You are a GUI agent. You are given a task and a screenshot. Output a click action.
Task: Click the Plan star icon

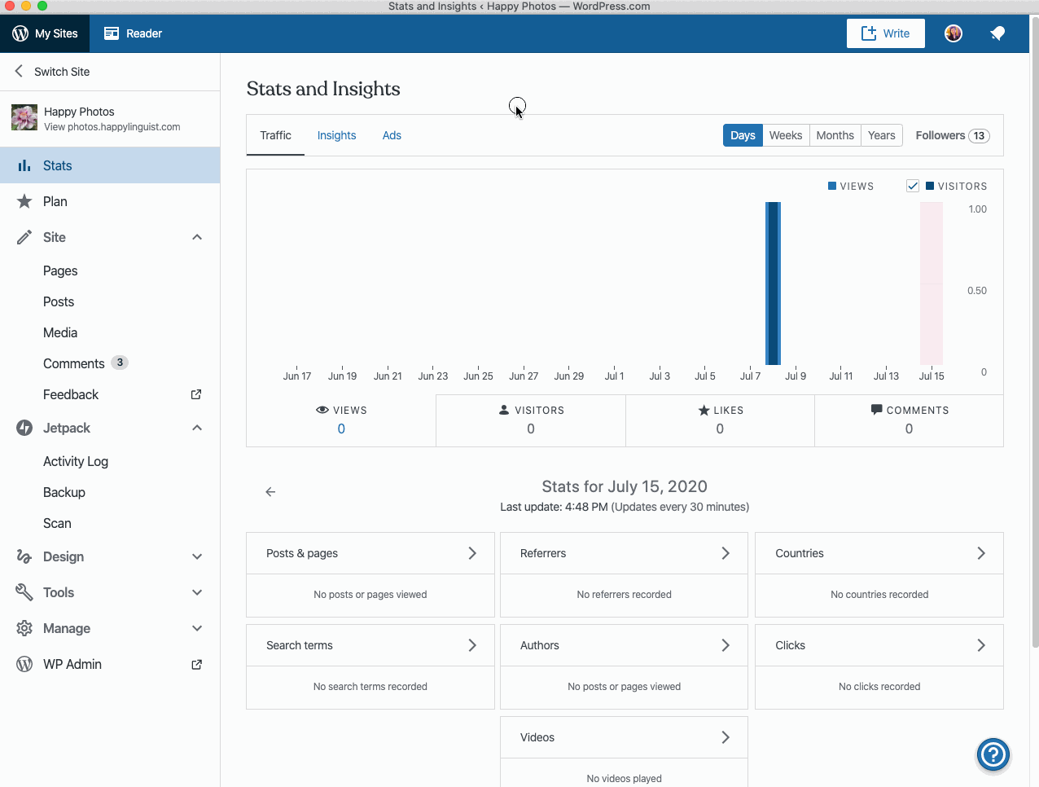click(x=24, y=201)
